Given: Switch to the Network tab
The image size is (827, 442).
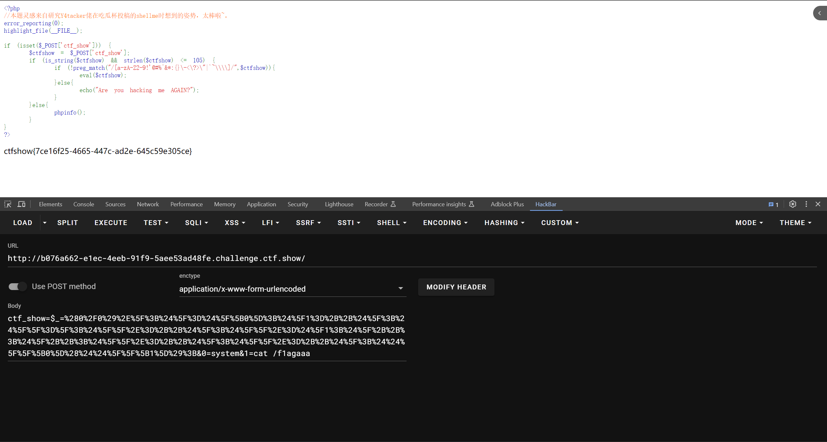Looking at the screenshot, I should point(148,204).
